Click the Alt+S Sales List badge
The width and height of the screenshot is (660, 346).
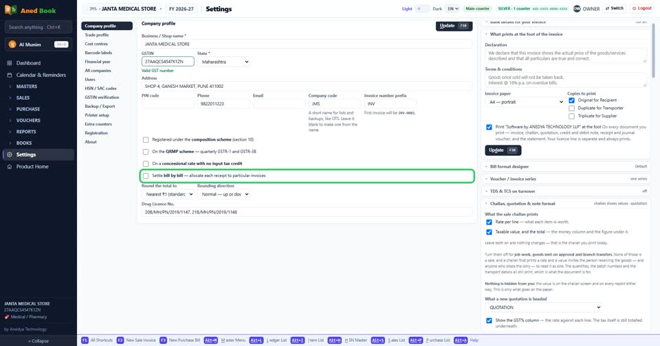(x=377, y=340)
